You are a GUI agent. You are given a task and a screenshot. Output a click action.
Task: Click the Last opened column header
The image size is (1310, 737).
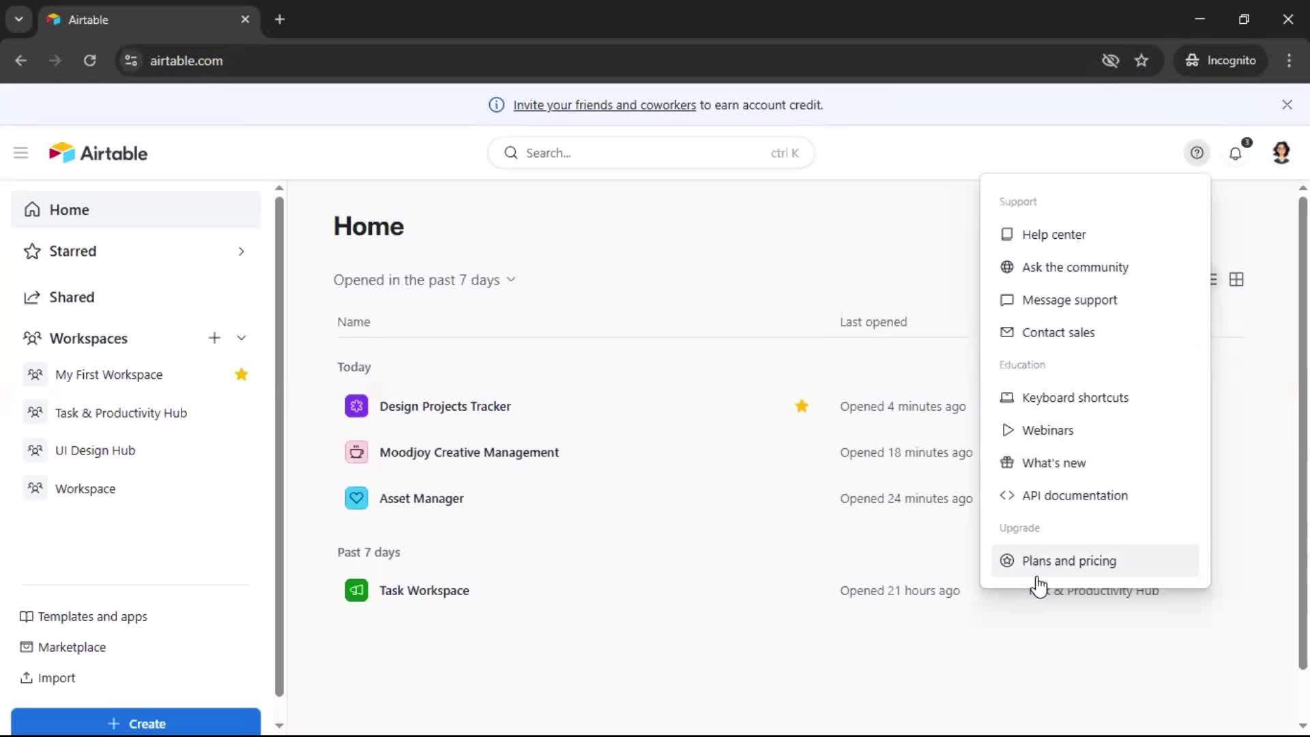(873, 321)
